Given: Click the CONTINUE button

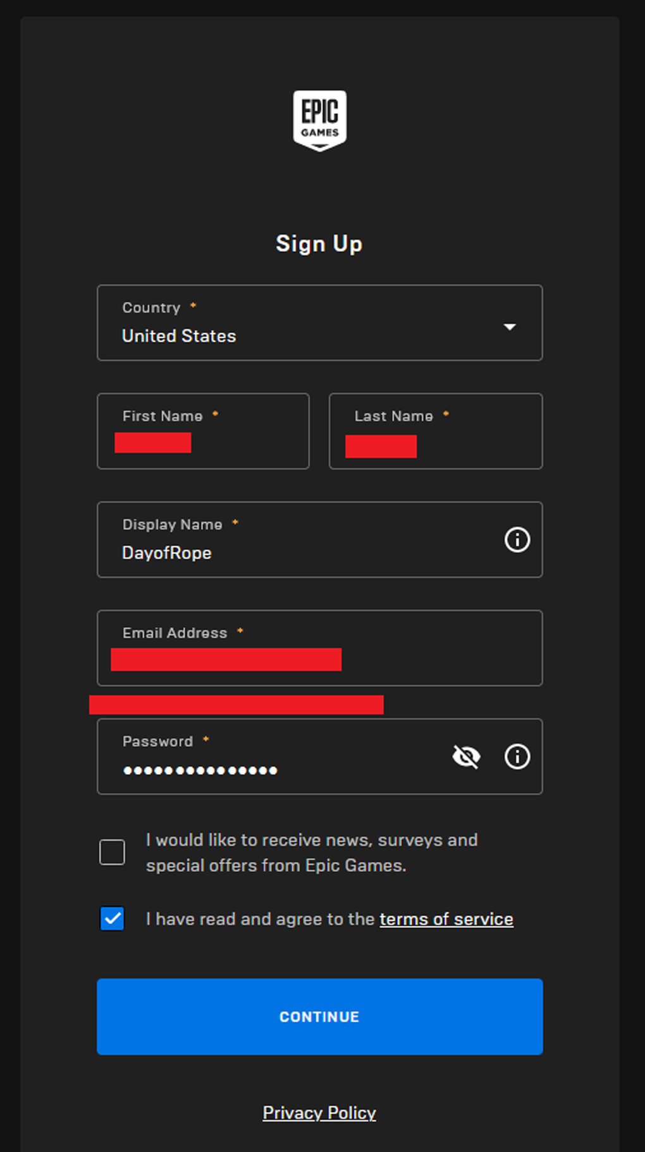Looking at the screenshot, I should click(320, 1017).
